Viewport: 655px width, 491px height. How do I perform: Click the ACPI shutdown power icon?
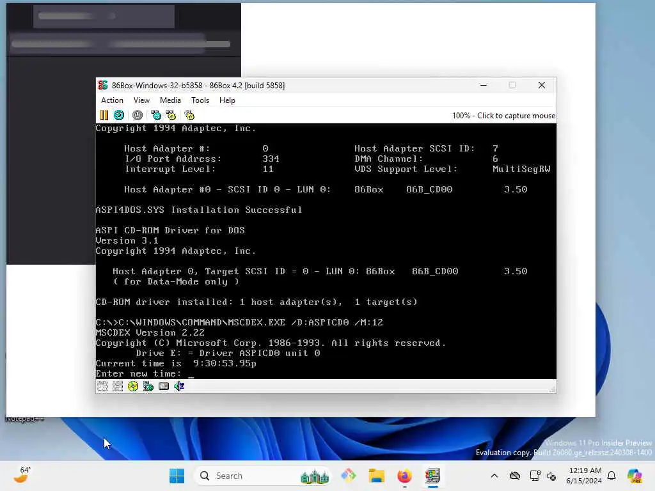pyautogui.click(x=138, y=115)
